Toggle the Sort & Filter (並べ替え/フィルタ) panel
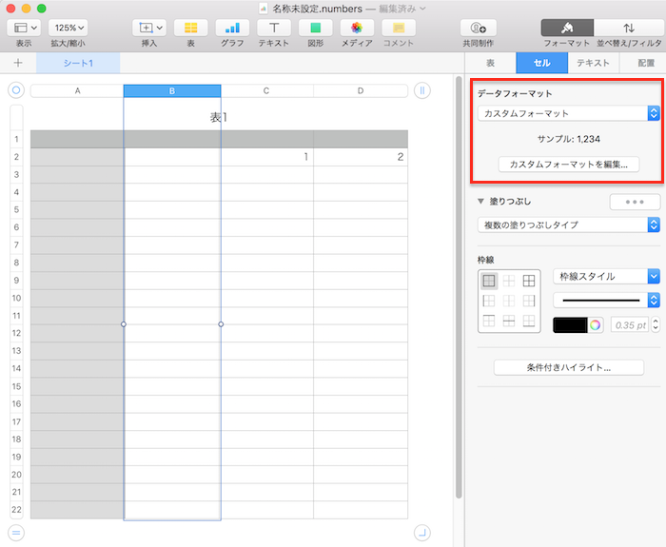 click(628, 29)
